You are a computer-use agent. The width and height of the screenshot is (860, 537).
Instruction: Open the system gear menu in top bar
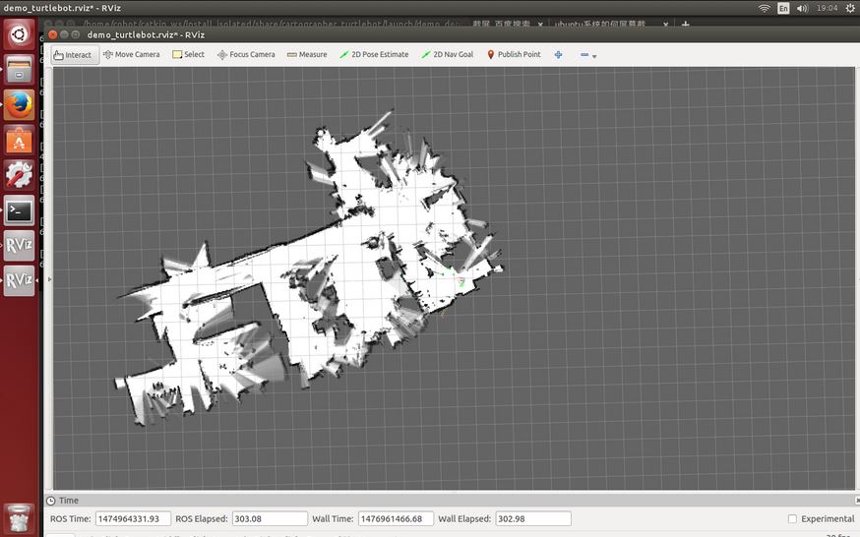point(849,7)
